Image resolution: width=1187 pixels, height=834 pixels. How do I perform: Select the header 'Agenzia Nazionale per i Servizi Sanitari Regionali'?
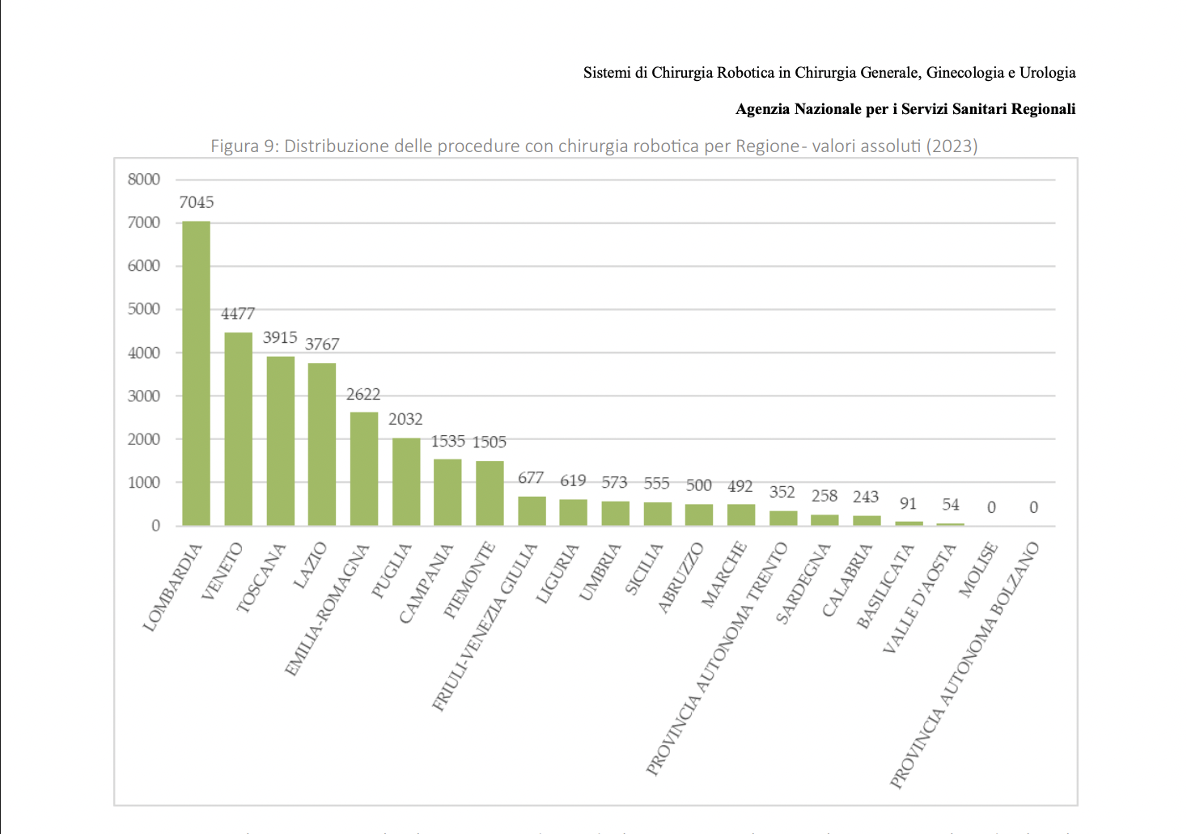pyautogui.click(x=905, y=109)
